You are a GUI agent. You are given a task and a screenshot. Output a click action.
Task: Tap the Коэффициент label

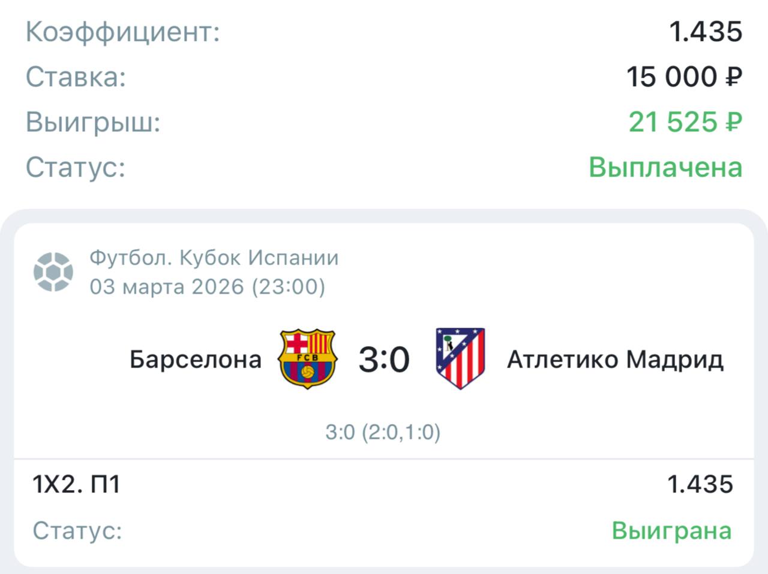[123, 31]
